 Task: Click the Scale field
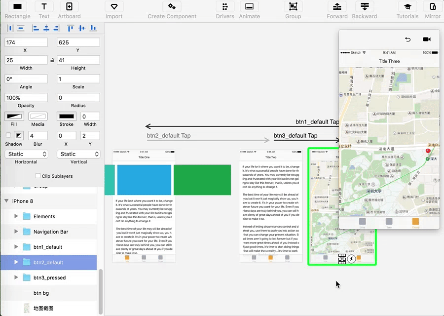click(78, 79)
